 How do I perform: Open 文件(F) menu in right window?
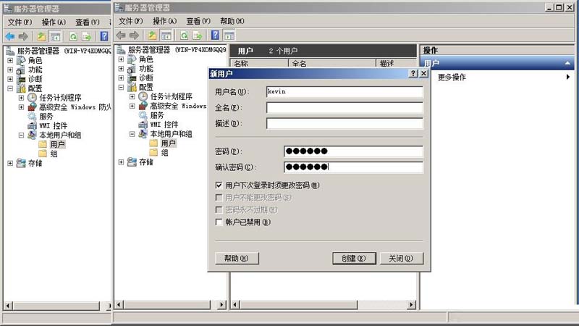coord(130,21)
